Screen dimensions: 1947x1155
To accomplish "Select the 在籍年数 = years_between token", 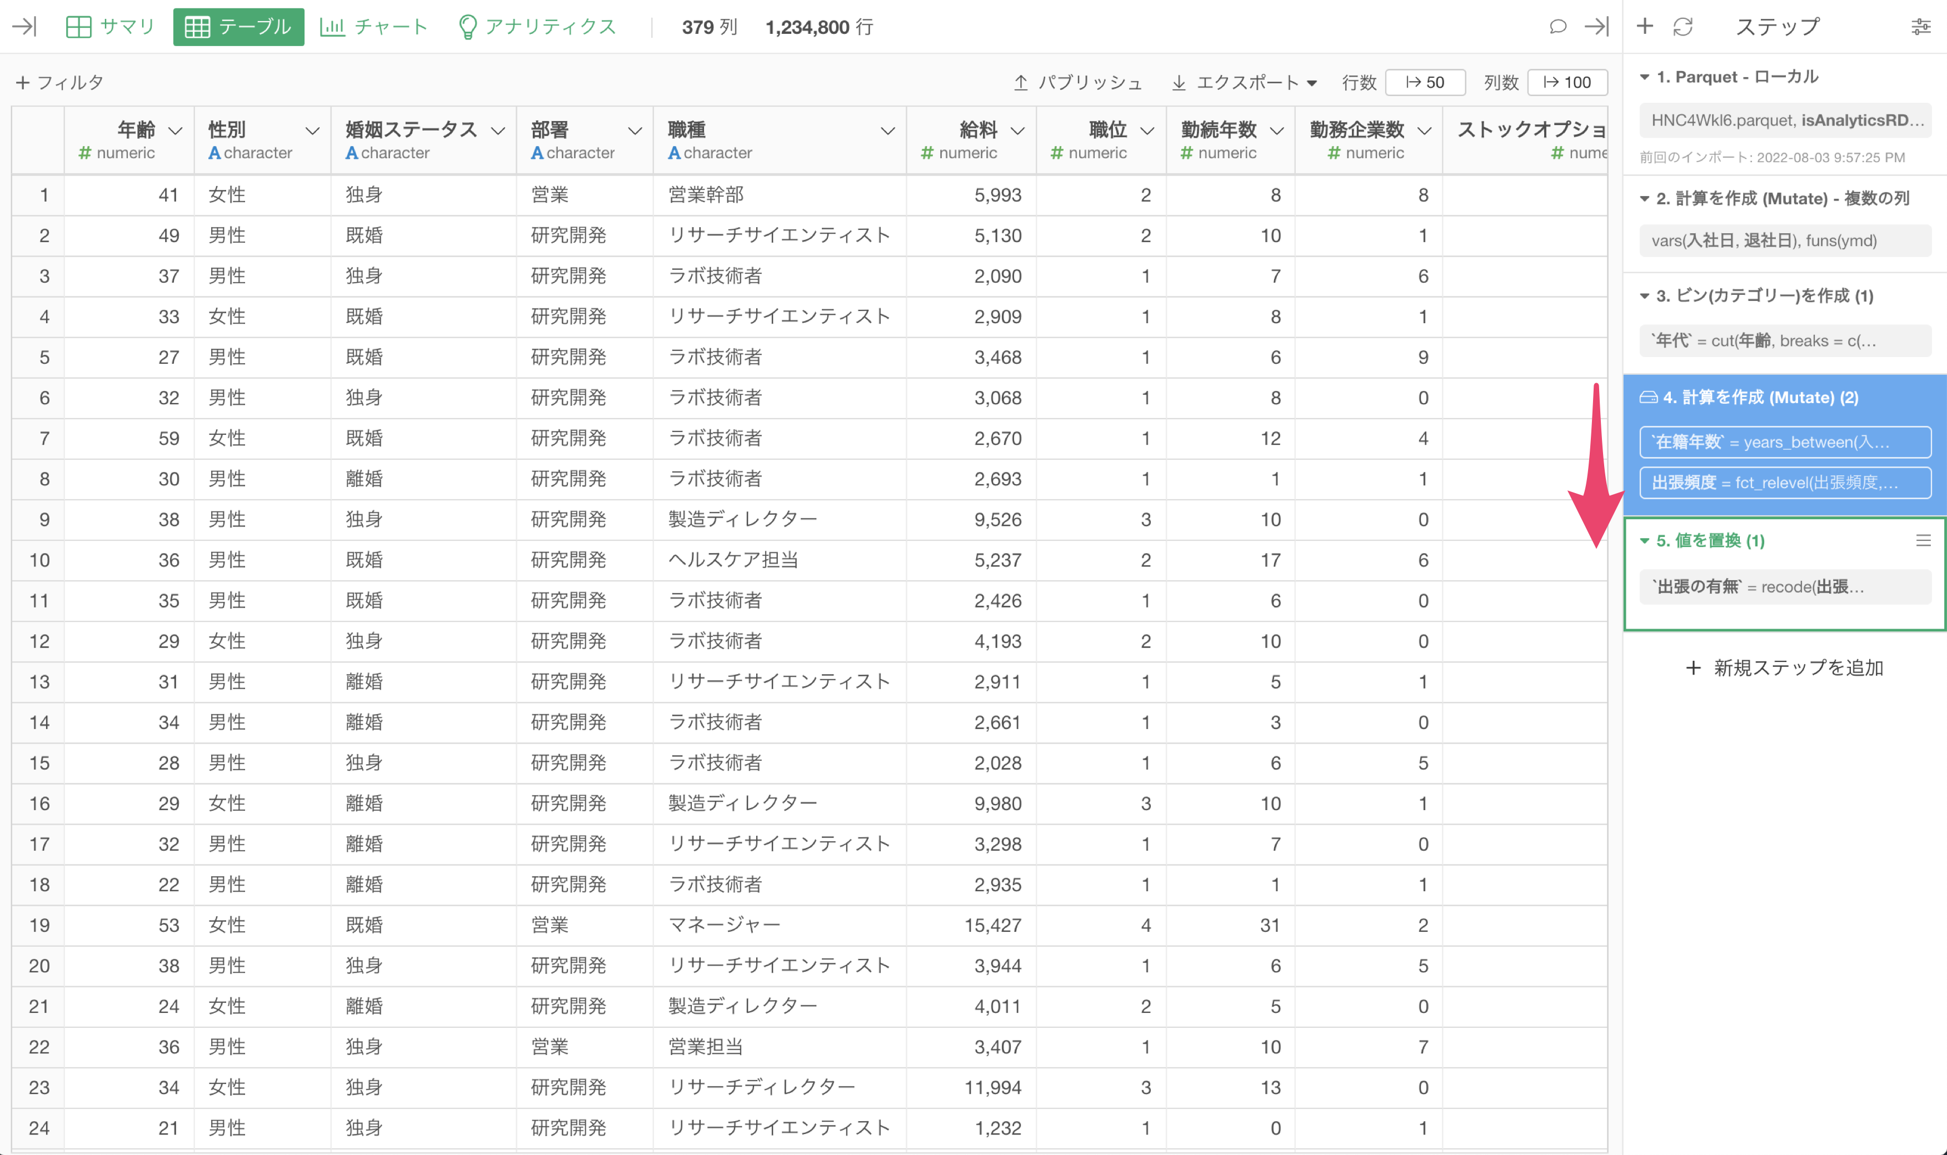I will pos(1785,442).
